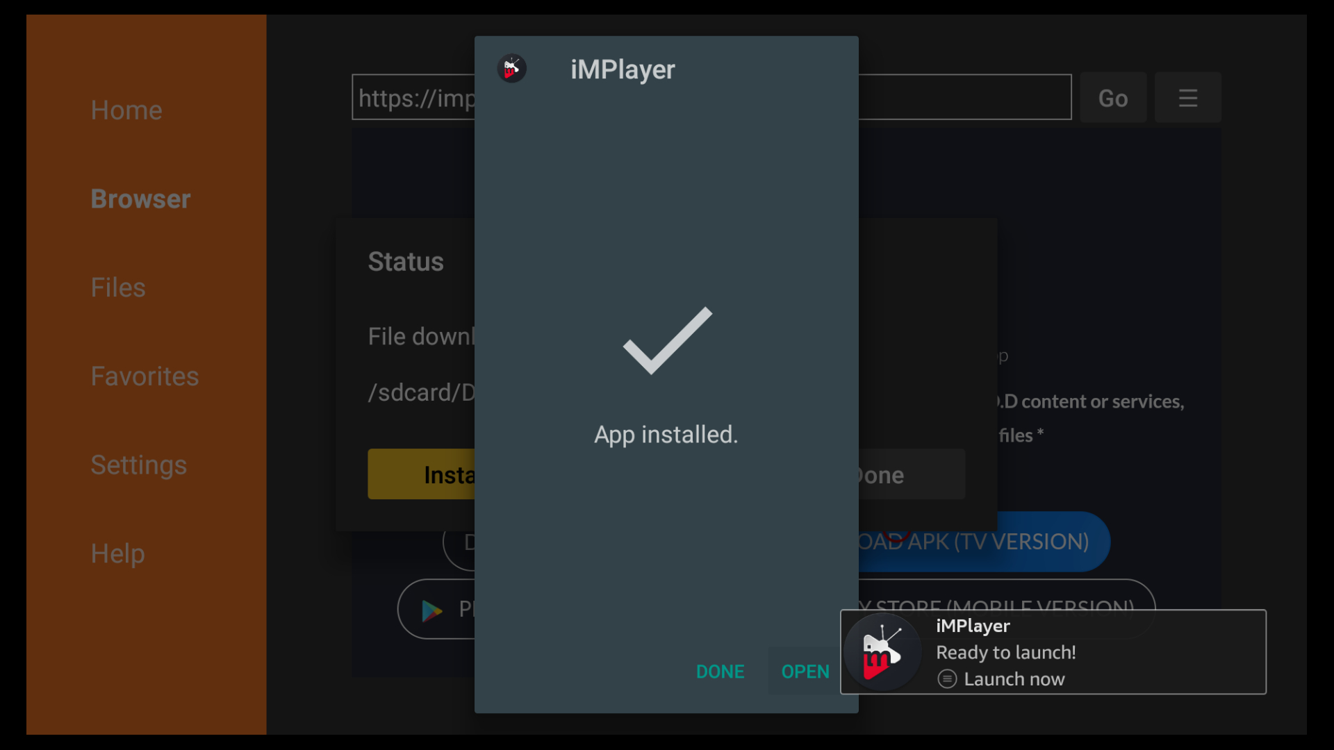Viewport: 1334px width, 750px height.
Task: Click the iMPlayer title in installer dialog
Action: [x=623, y=69]
